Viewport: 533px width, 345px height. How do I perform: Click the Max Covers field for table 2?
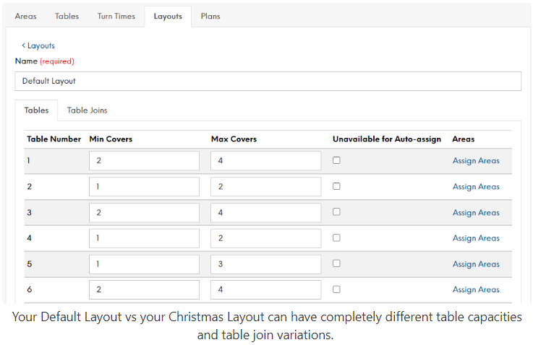(265, 187)
